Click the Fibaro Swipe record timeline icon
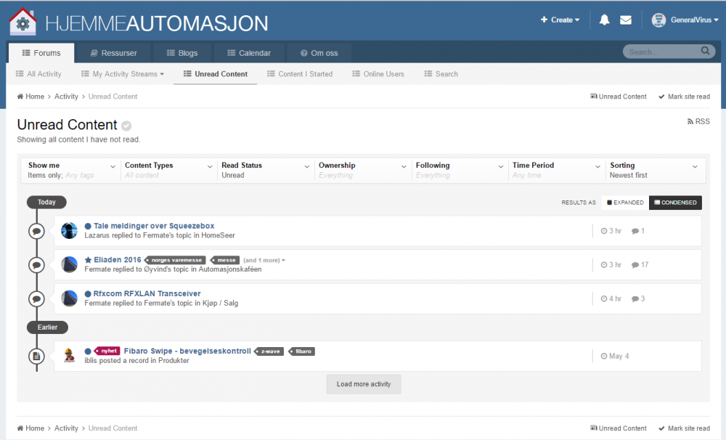The width and height of the screenshot is (726, 440). [x=36, y=356]
